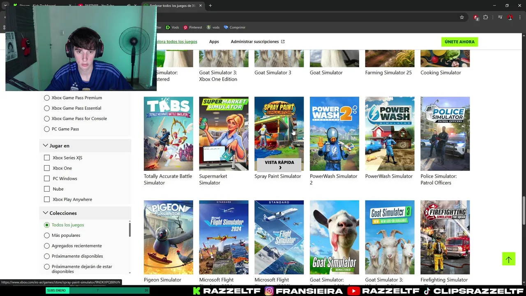This screenshot has width=526, height=296.
Task: Open Supermarket Simulator cover art
Action: (224, 134)
